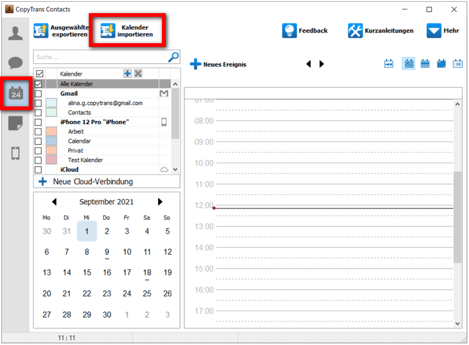The height and width of the screenshot is (345, 469).
Task: Click the Privat color swatch
Action: pyautogui.click(x=51, y=150)
